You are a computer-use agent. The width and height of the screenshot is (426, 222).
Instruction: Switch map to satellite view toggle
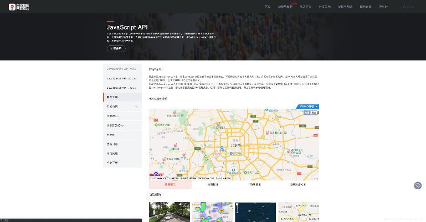pyautogui.click(x=315, y=112)
